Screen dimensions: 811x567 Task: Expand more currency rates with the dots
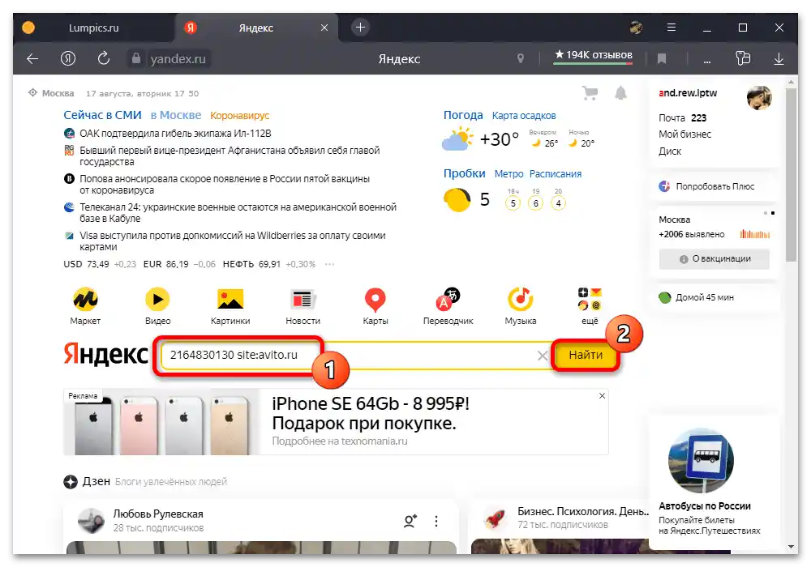329,264
